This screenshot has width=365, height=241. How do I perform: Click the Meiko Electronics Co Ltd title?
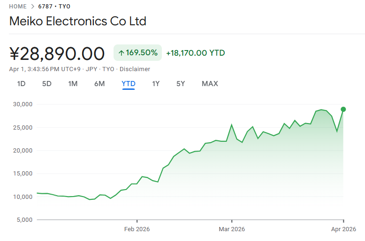pos(78,22)
